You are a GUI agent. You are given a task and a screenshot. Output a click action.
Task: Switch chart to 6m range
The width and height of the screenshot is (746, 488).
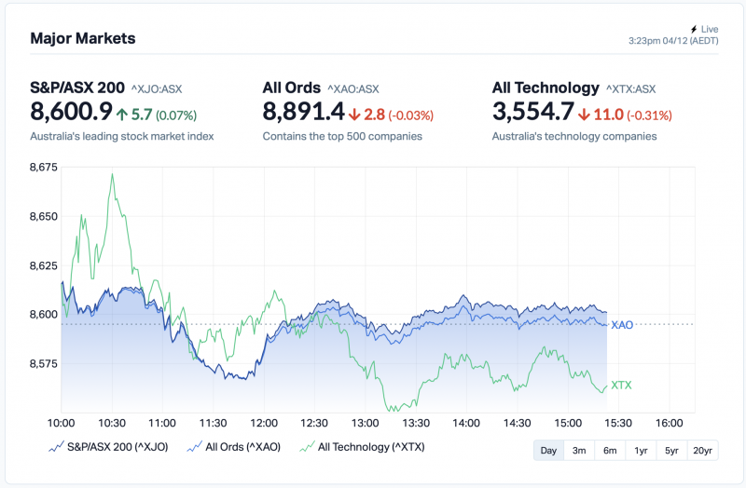[610, 451]
